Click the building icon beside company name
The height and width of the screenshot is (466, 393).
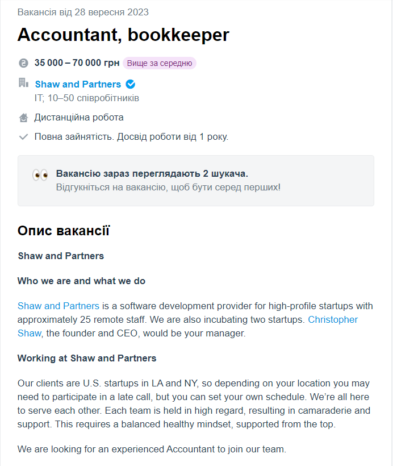[23, 84]
